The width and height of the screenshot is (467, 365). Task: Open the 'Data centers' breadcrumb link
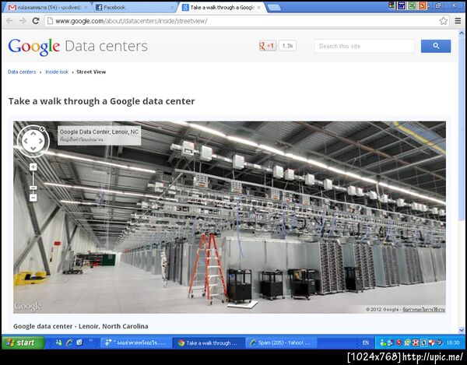22,72
